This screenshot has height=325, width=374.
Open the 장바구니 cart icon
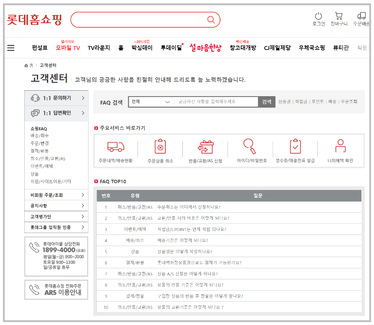(339, 16)
